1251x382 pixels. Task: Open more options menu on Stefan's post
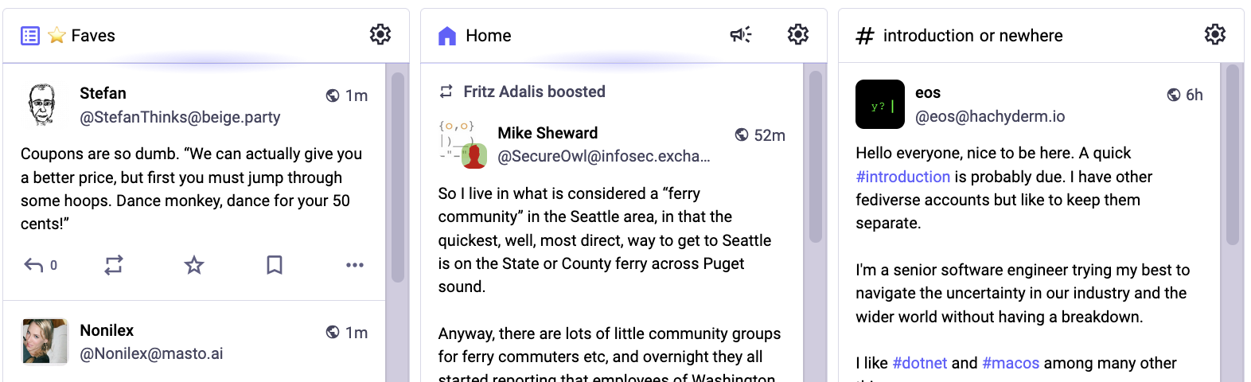(x=355, y=265)
